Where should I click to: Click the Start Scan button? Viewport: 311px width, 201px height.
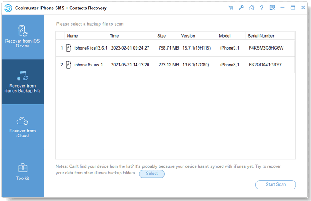coord(276,185)
